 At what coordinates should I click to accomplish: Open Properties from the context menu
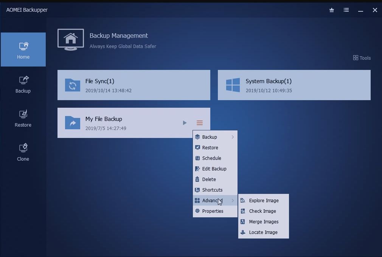pos(215,211)
